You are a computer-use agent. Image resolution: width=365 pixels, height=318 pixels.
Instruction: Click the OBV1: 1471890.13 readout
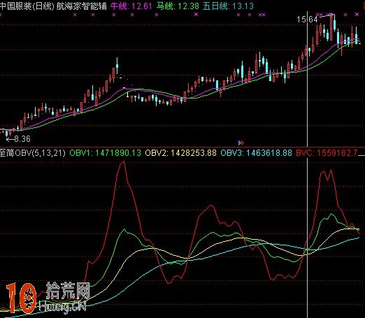(105, 153)
